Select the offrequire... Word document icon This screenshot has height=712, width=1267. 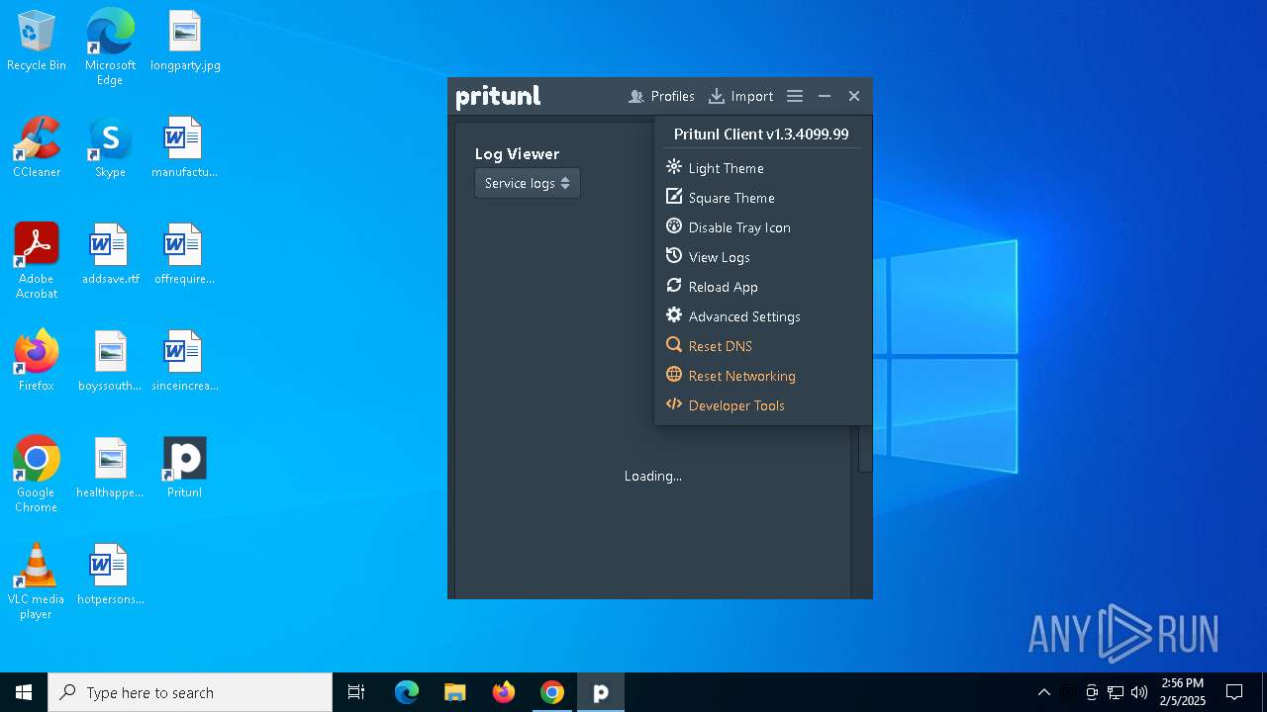(x=185, y=255)
